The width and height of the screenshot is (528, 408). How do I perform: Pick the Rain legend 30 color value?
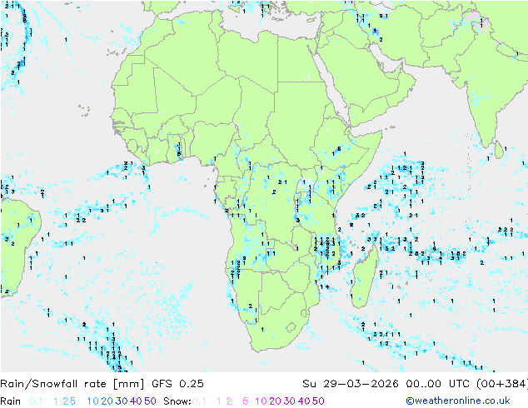[x=122, y=401]
